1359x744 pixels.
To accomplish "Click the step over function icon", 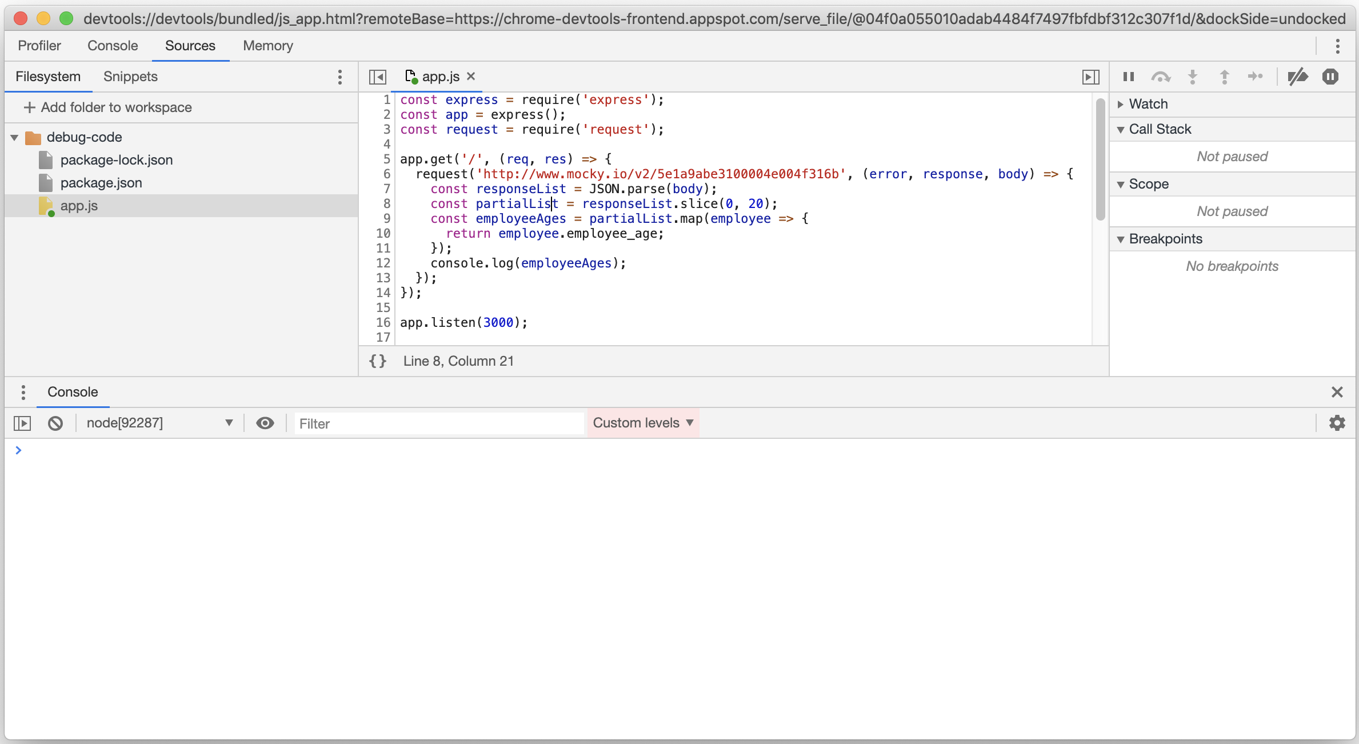I will [x=1160, y=77].
